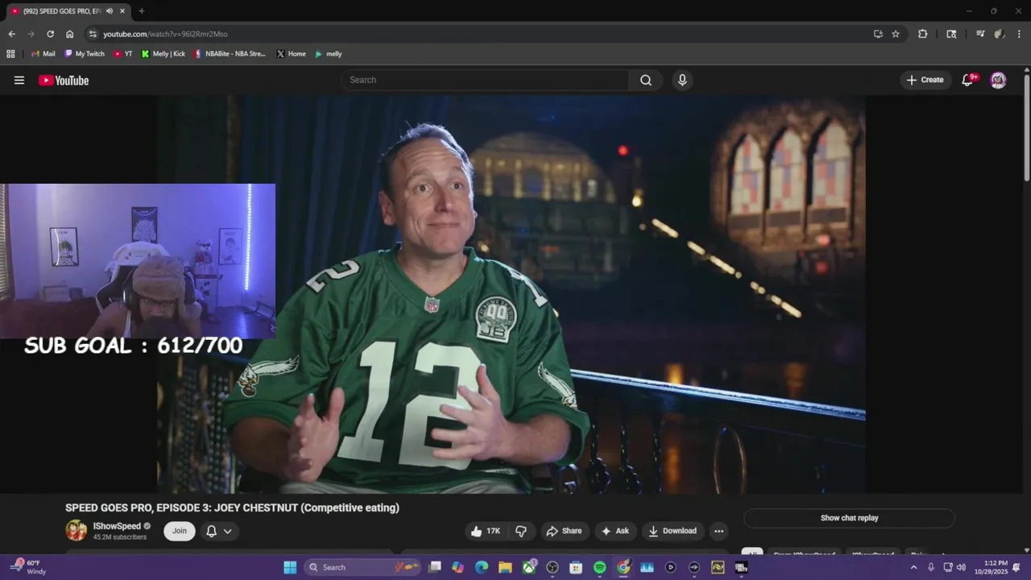
Task: Share the video
Action: point(564,531)
